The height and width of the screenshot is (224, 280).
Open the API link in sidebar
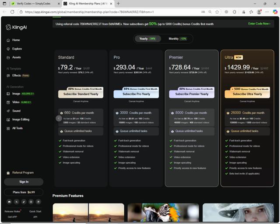point(35,217)
